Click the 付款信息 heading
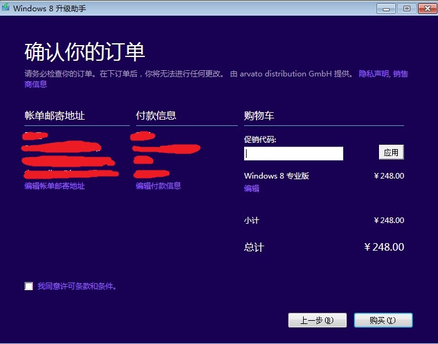 156,115
